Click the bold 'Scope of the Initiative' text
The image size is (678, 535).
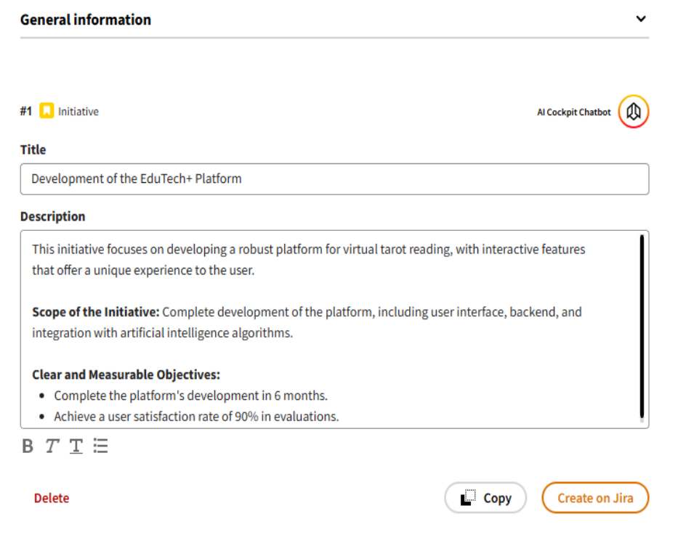[x=95, y=312]
